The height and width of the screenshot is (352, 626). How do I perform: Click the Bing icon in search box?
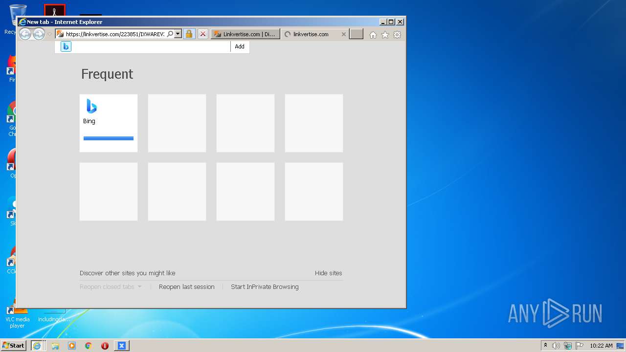tap(66, 46)
